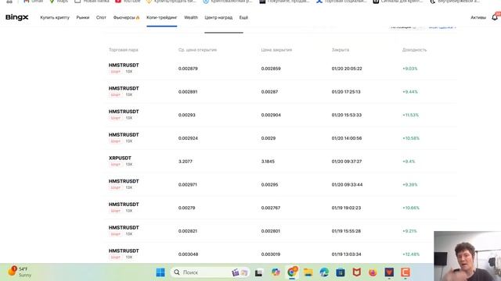501x281 pixels.
Task: Open the Купить крипту menu
Action: click(x=55, y=17)
